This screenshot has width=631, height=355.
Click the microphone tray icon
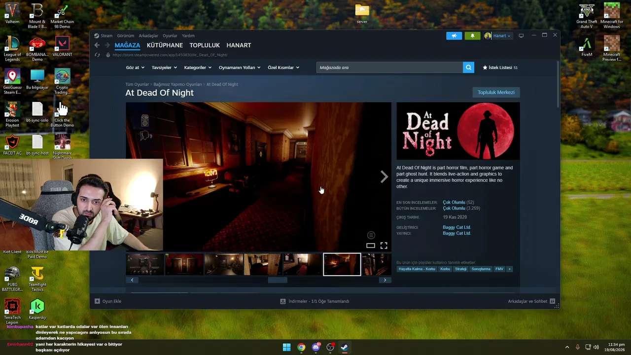point(578,347)
